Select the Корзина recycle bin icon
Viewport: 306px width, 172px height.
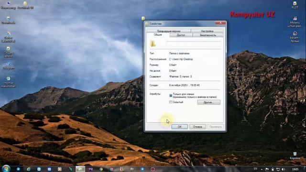[295, 156]
